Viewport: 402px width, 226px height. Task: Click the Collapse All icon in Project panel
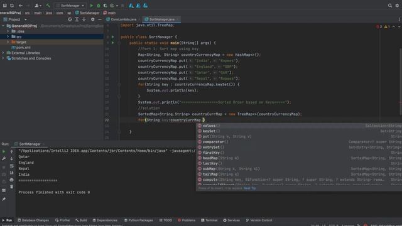[x=84, y=19]
